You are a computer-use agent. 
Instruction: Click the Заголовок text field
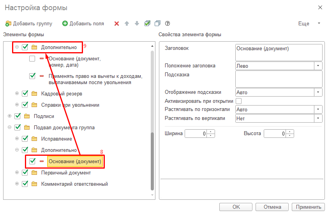279,52
